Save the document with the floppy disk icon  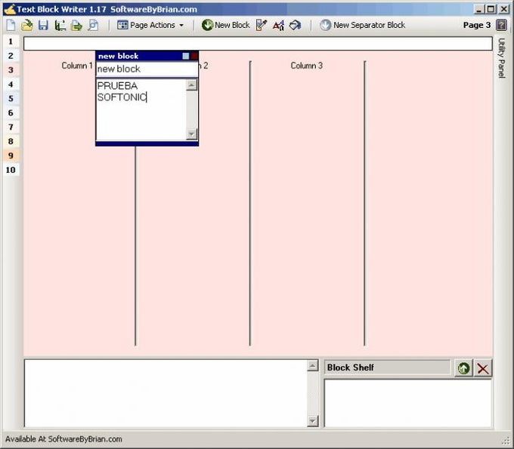pos(43,25)
